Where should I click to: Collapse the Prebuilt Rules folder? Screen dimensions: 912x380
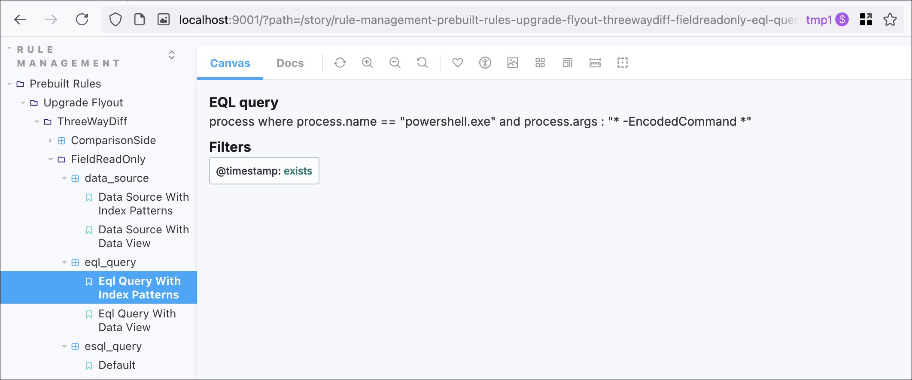click(65, 84)
